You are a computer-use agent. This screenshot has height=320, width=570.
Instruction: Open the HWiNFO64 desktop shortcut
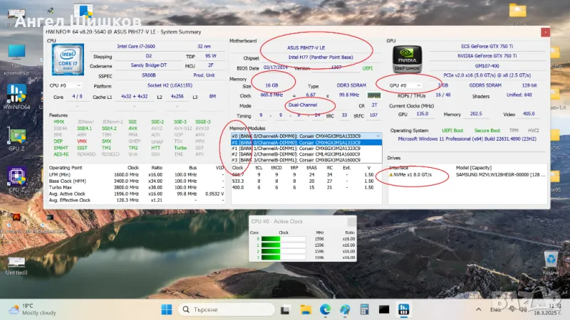[x=16, y=95]
